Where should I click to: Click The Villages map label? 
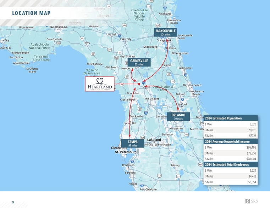pos(152,99)
